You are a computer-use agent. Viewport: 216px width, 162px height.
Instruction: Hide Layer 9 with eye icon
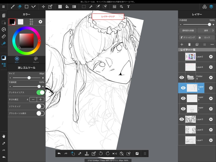point(183,98)
